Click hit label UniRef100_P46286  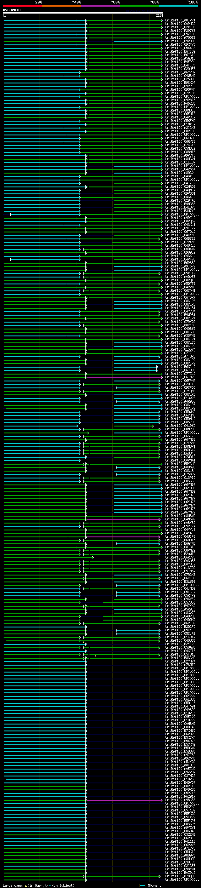180,103
